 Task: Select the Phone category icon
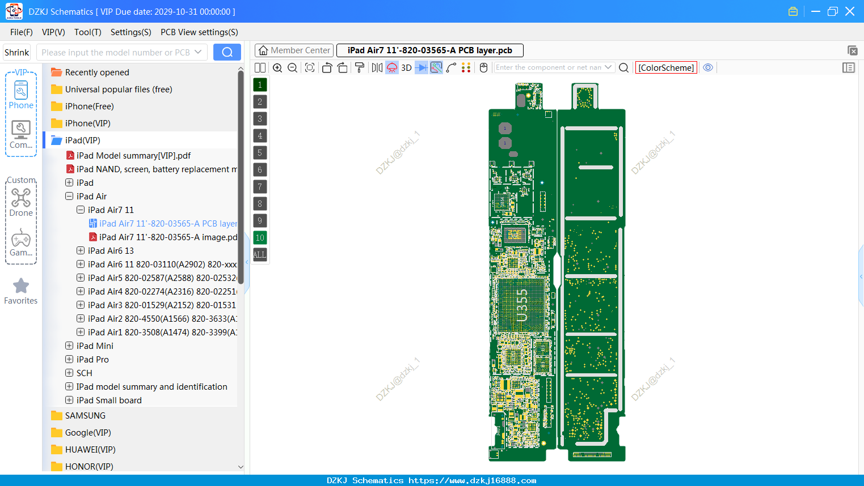tap(21, 95)
